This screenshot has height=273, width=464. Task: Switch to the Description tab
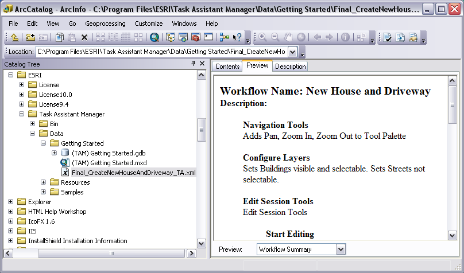pos(291,67)
